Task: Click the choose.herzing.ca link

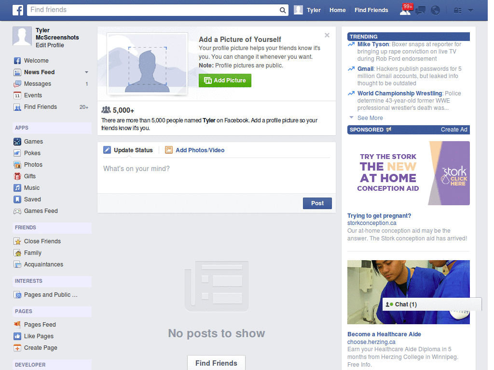Action: (x=371, y=342)
